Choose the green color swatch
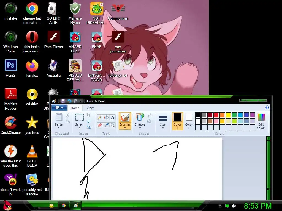 coord(234,115)
